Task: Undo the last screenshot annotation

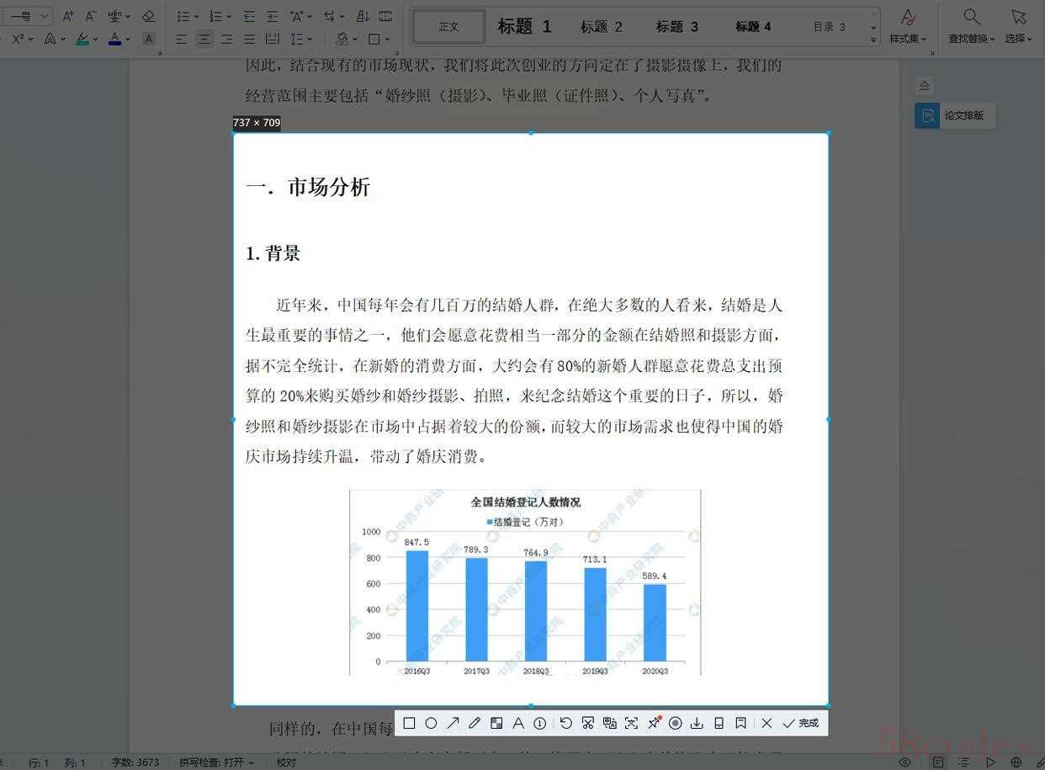Action: tap(565, 723)
